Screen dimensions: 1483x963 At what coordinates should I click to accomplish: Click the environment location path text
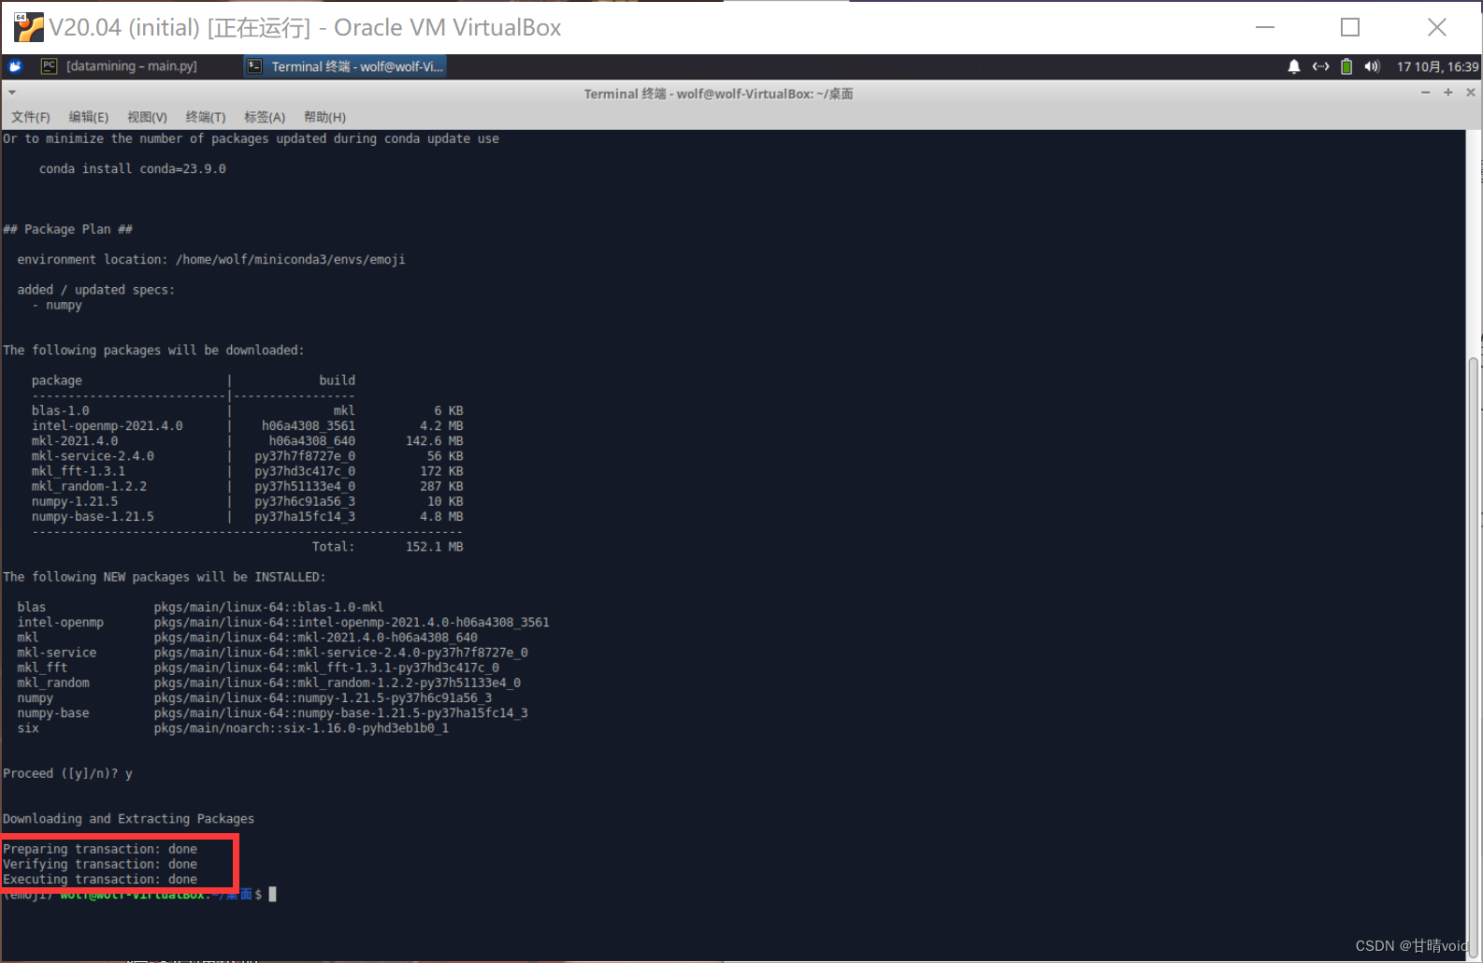tap(291, 259)
